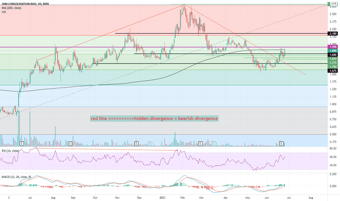Click the MYR currency label on price axis
Viewport: 340px width, 201px height.
tap(333, 4)
